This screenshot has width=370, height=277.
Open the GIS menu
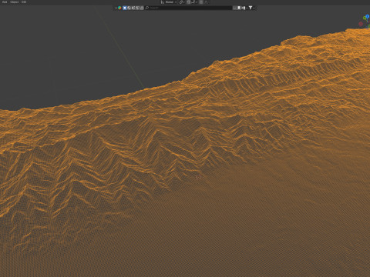[x=24, y=2]
